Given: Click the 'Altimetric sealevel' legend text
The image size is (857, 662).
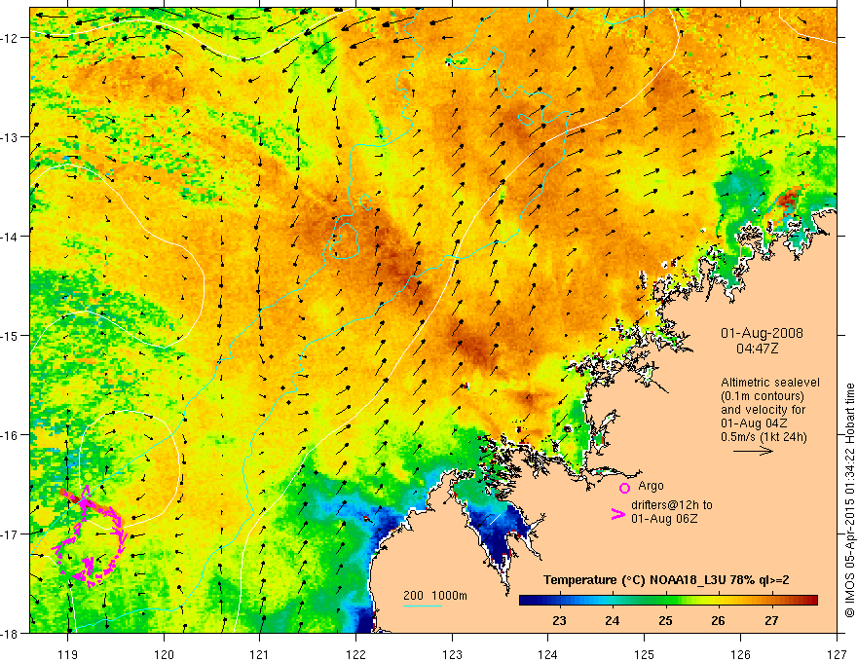Looking at the screenshot, I should [x=770, y=383].
